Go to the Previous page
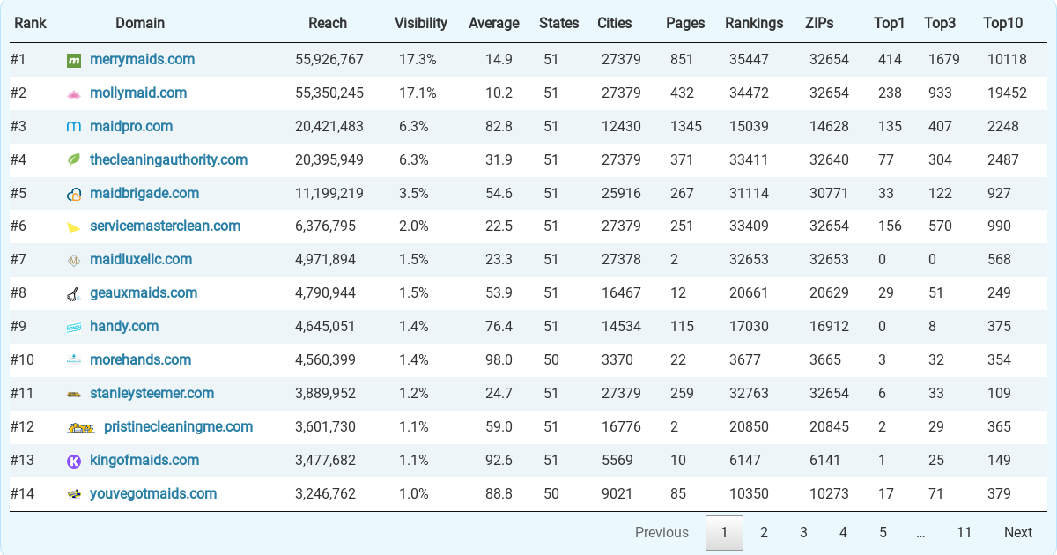 (x=662, y=532)
